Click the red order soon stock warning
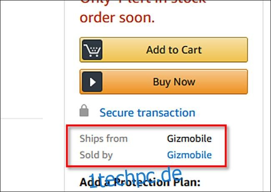271x192 pixels. (x=117, y=18)
